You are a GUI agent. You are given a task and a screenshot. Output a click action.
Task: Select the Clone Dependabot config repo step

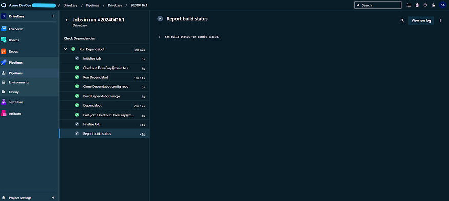104,87
